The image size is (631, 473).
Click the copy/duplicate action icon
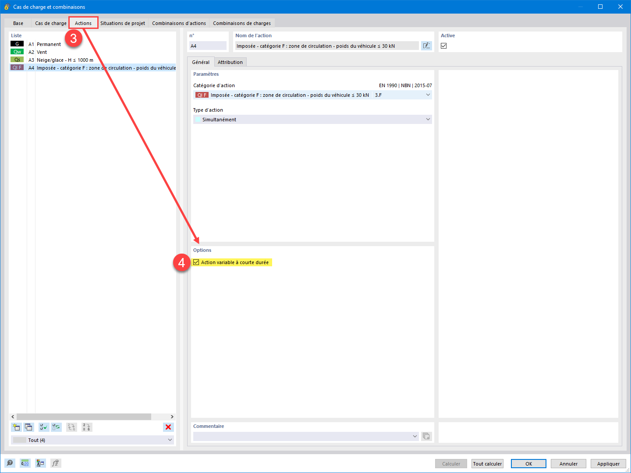pos(28,427)
